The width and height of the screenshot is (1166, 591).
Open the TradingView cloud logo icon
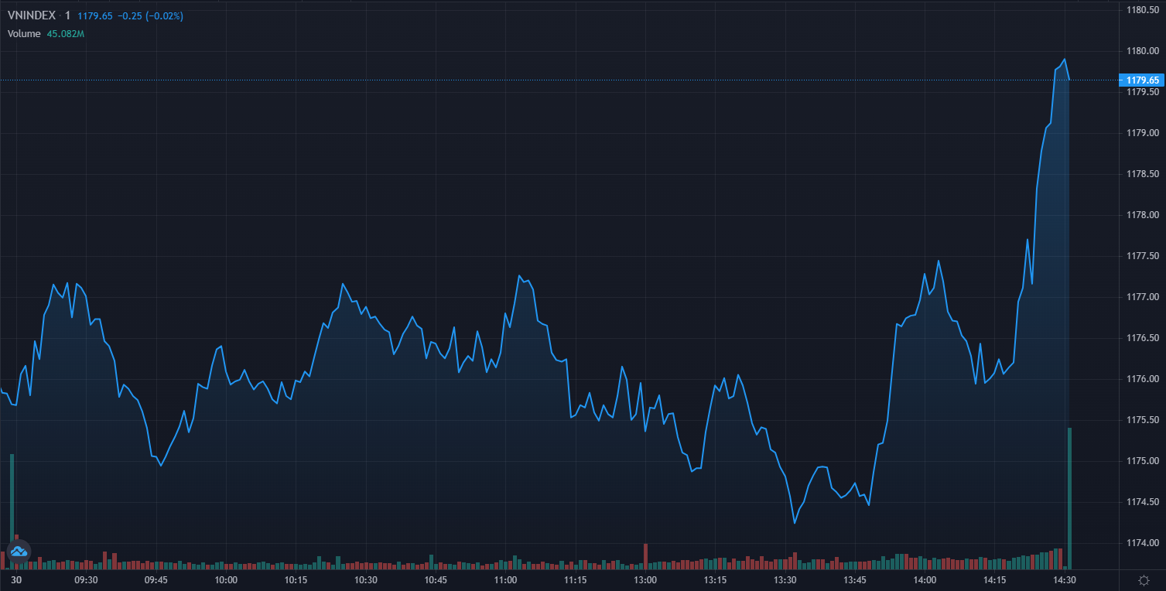18,552
